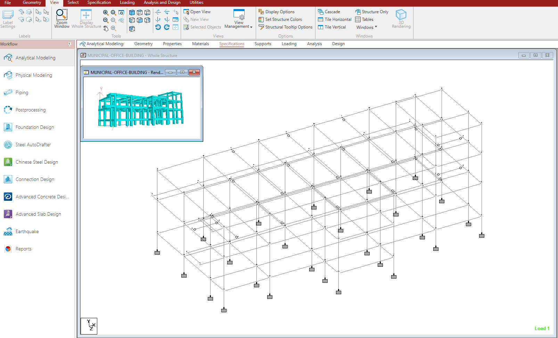Click the cyan rendered building thumbnail
The image size is (558, 338).
point(141,109)
